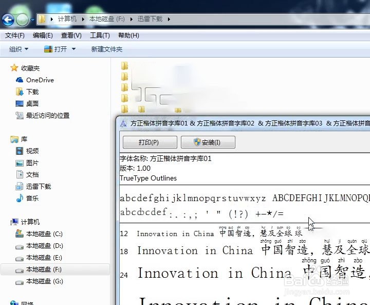Select 图片 under libraries

pos(32,163)
